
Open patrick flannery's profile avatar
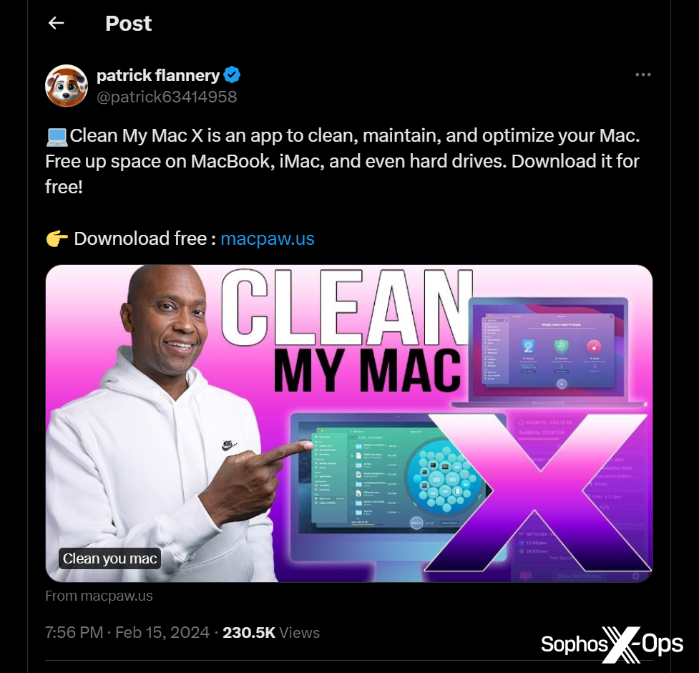pyautogui.click(x=67, y=85)
